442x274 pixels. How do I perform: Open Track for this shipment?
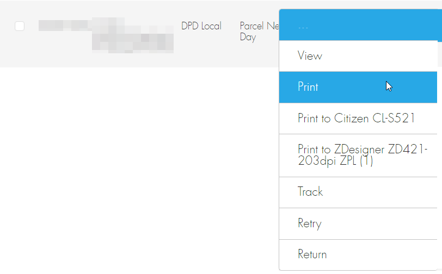coord(358,192)
